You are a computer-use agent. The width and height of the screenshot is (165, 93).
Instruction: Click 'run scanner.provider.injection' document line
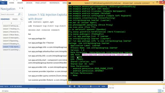click(x=47, y=71)
